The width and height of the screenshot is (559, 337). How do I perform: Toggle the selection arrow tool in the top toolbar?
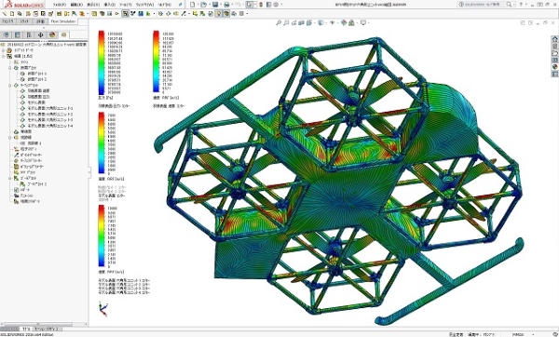250,5
